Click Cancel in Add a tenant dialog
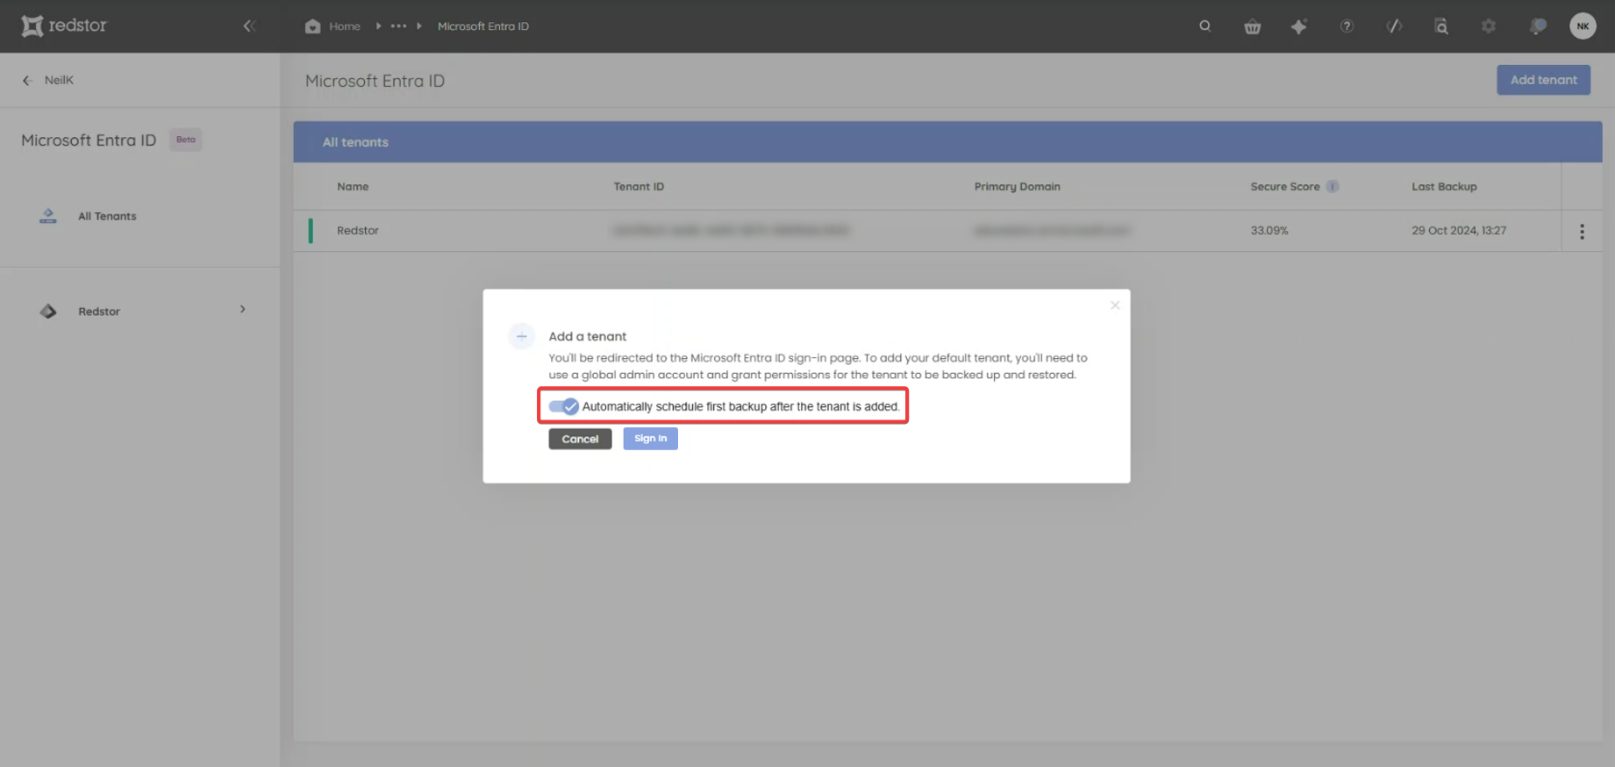Screen dimensions: 1615x767 point(580,439)
